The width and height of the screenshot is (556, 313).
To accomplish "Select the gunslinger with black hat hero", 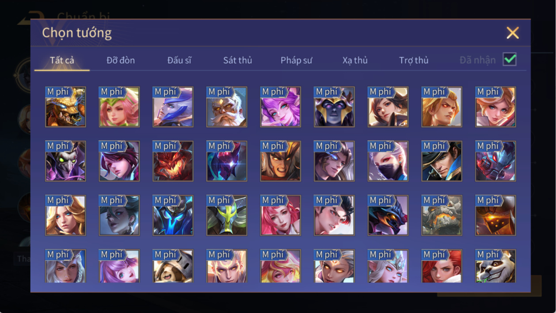I will coord(442,161).
